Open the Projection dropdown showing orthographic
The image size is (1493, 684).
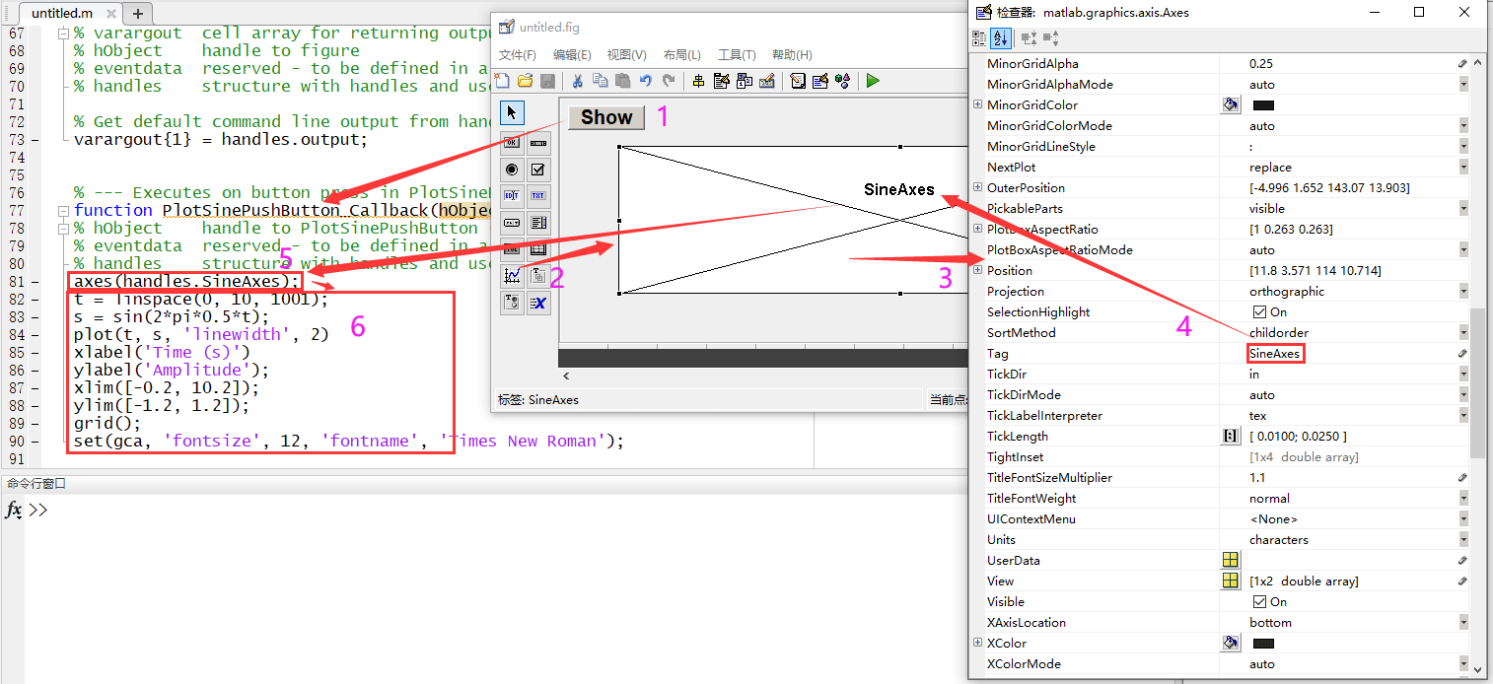pyautogui.click(x=1463, y=291)
